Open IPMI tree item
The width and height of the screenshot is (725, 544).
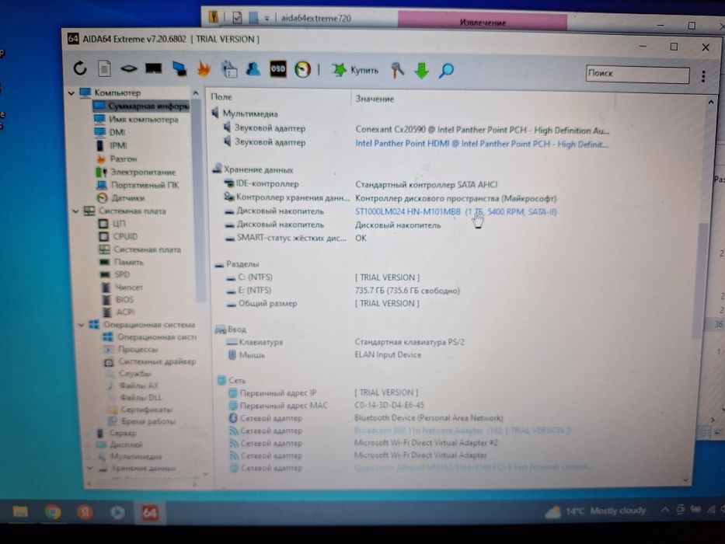(x=111, y=145)
